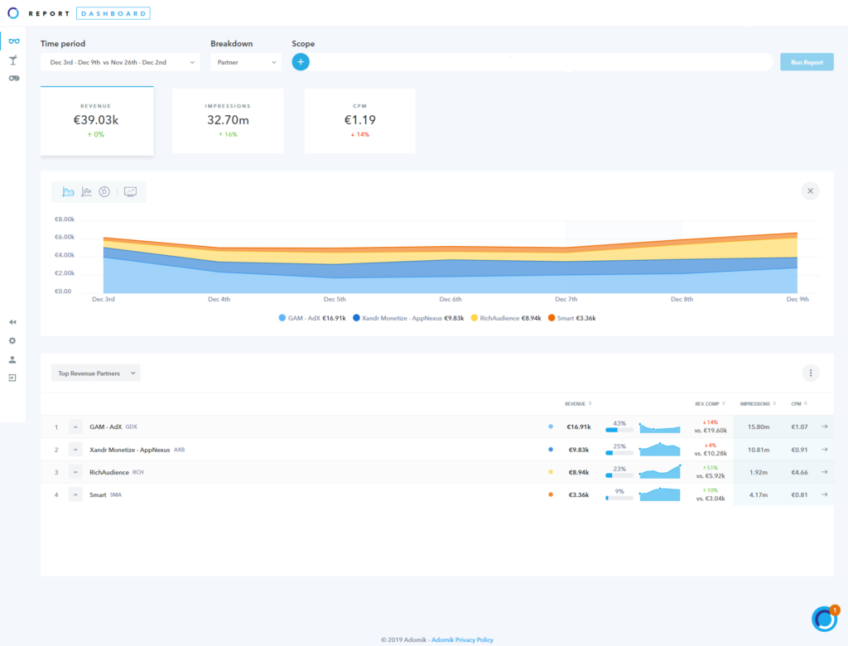Open the arrow for the RichAudience row

(825, 472)
